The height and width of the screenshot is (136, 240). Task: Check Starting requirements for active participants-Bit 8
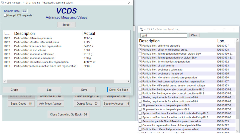pyautogui.click(x=140, y=101)
